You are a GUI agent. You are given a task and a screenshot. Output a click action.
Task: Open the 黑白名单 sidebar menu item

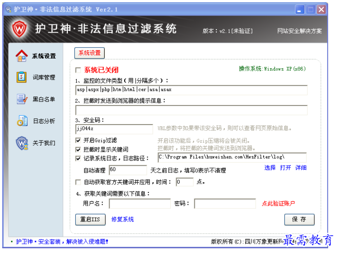(44, 99)
